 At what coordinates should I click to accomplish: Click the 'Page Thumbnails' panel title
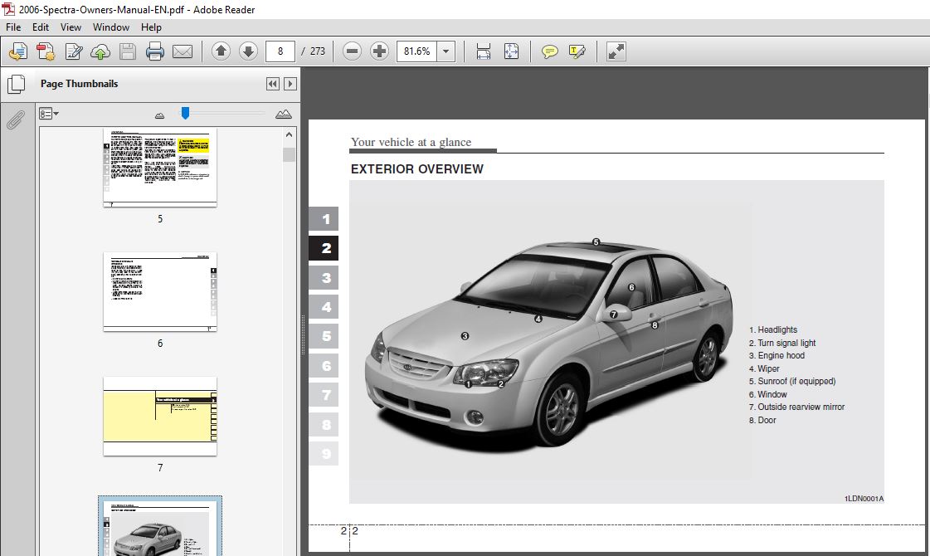point(79,84)
